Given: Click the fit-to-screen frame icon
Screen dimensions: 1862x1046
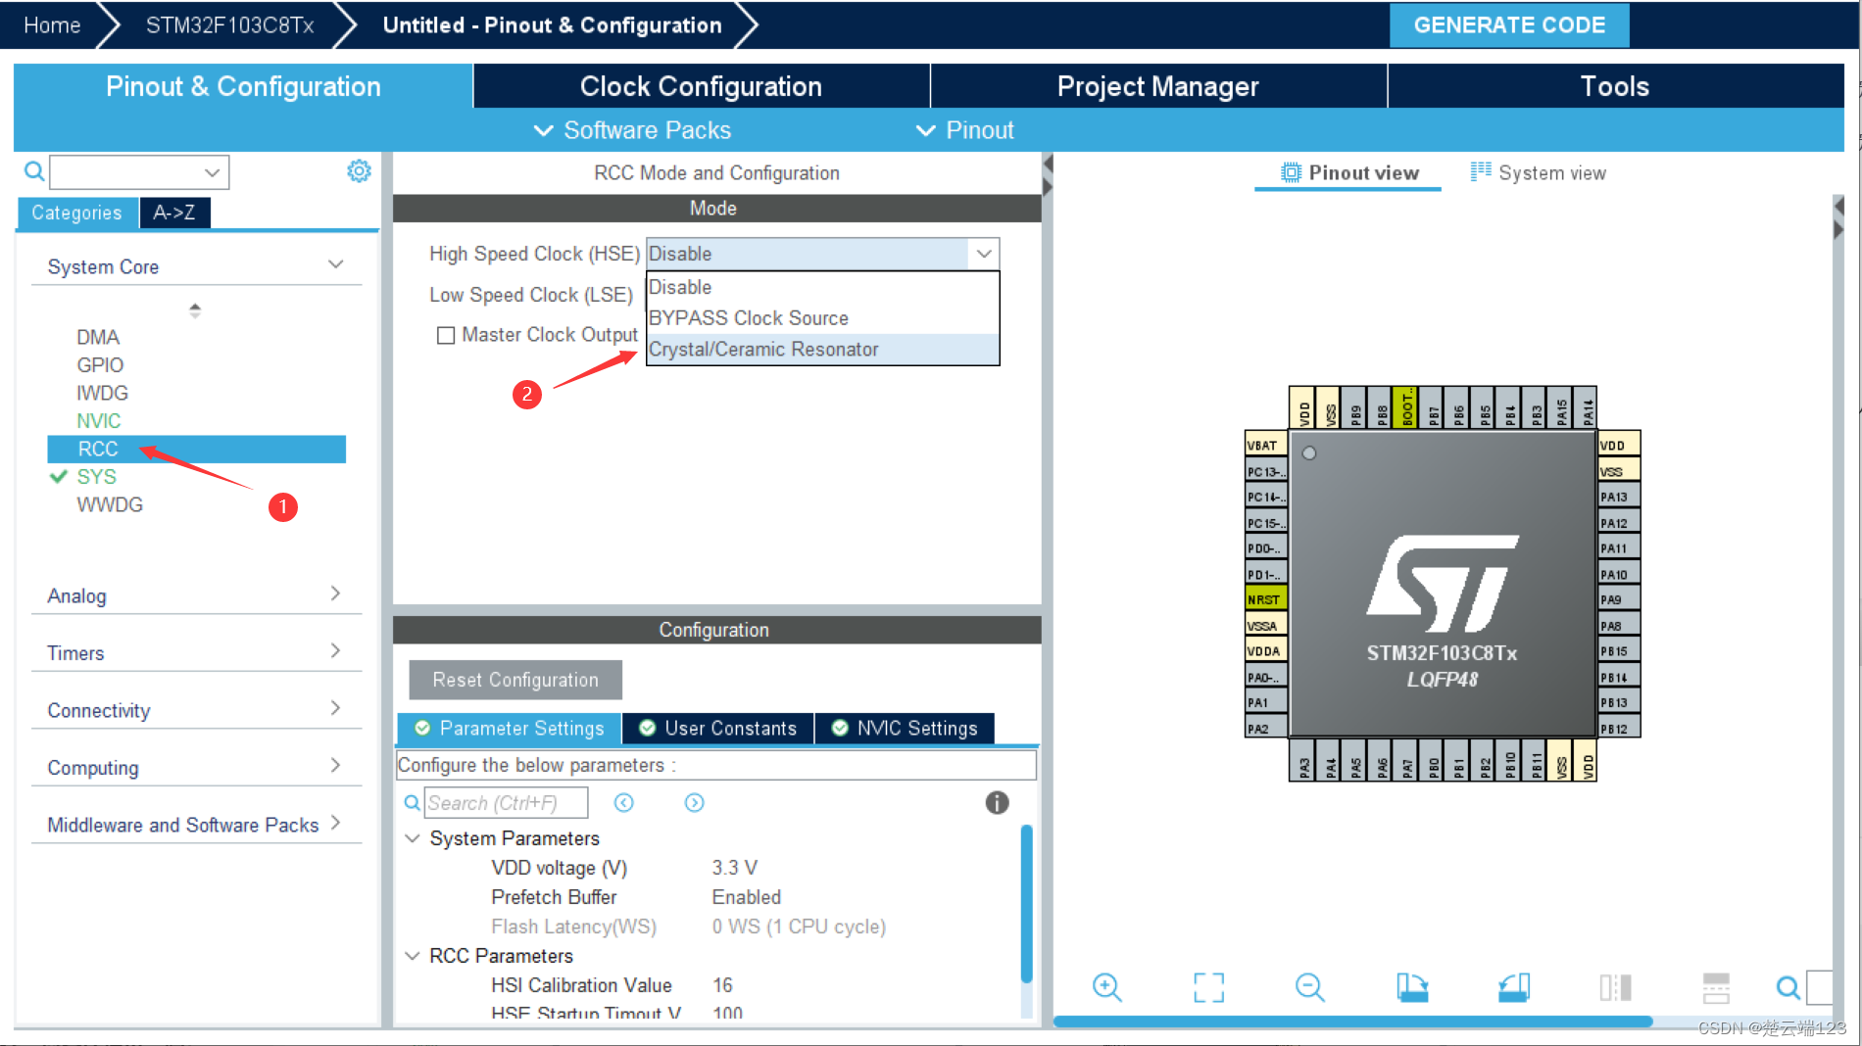Looking at the screenshot, I should pyautogui.click(x=1208, y=987).
